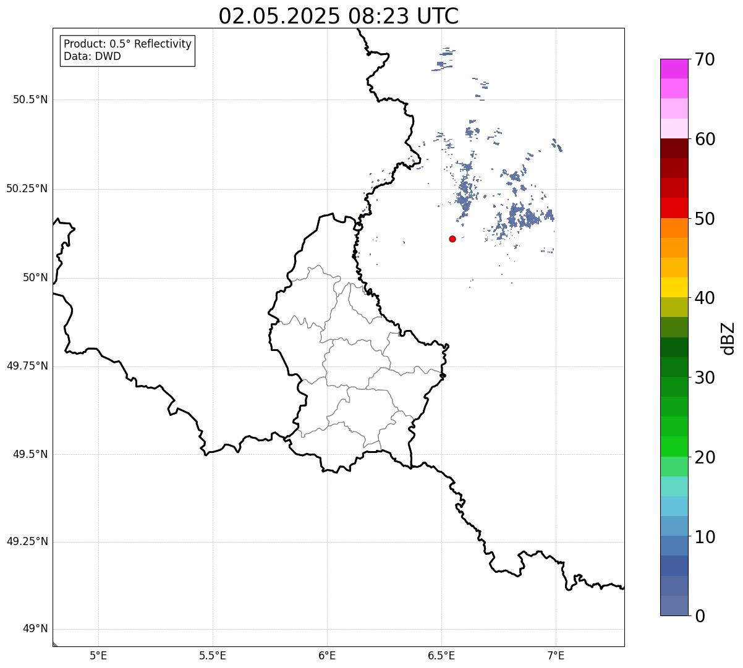Click the 49.25°N latitude label
The width and height of the screenshot is (743, 668).
[27, 542]
